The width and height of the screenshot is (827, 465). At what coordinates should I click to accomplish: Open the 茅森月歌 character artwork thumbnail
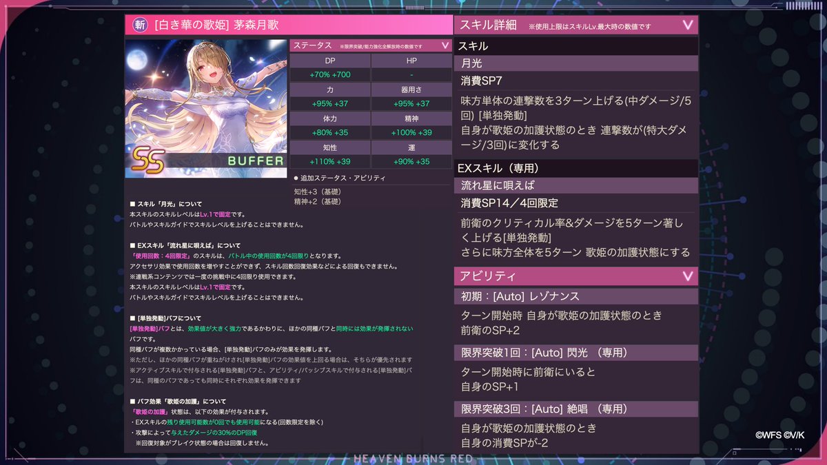coord(206,109)
